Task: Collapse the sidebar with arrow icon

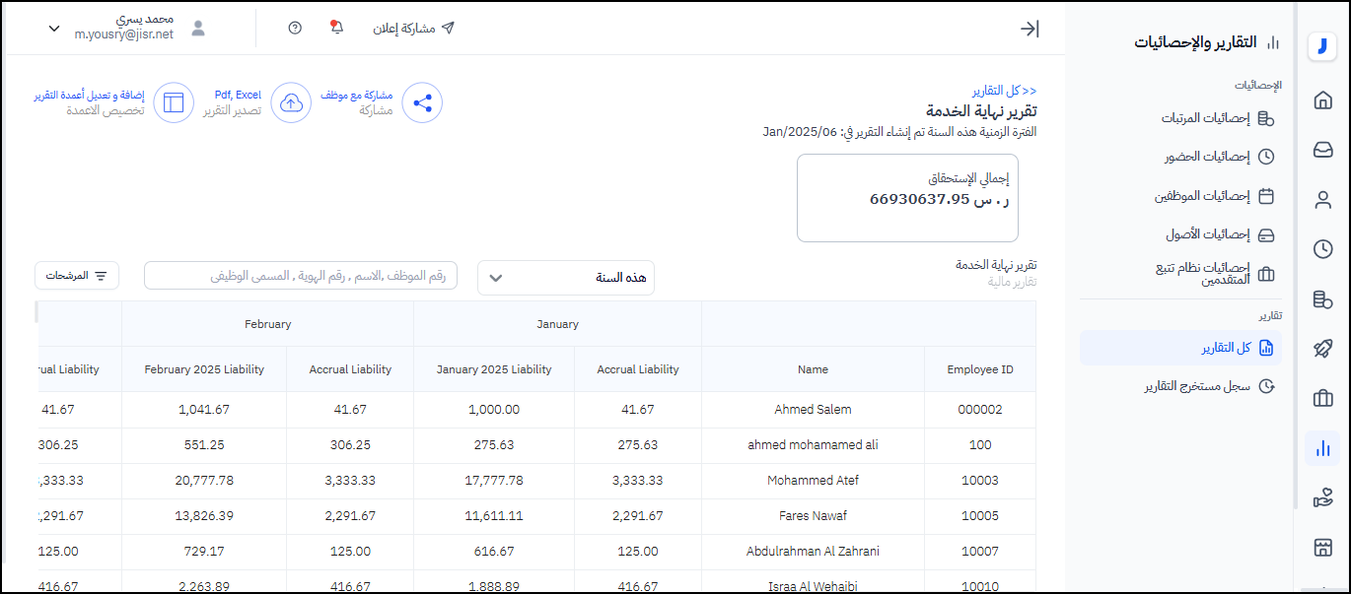Action: tap(1030, 29)
